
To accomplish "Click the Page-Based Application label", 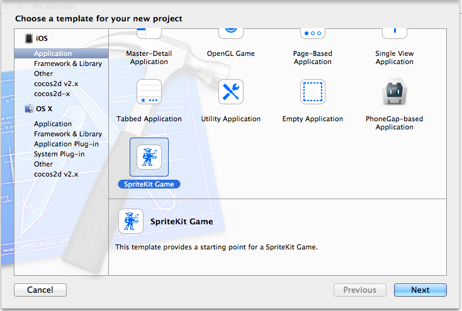I will coord(313,58).
